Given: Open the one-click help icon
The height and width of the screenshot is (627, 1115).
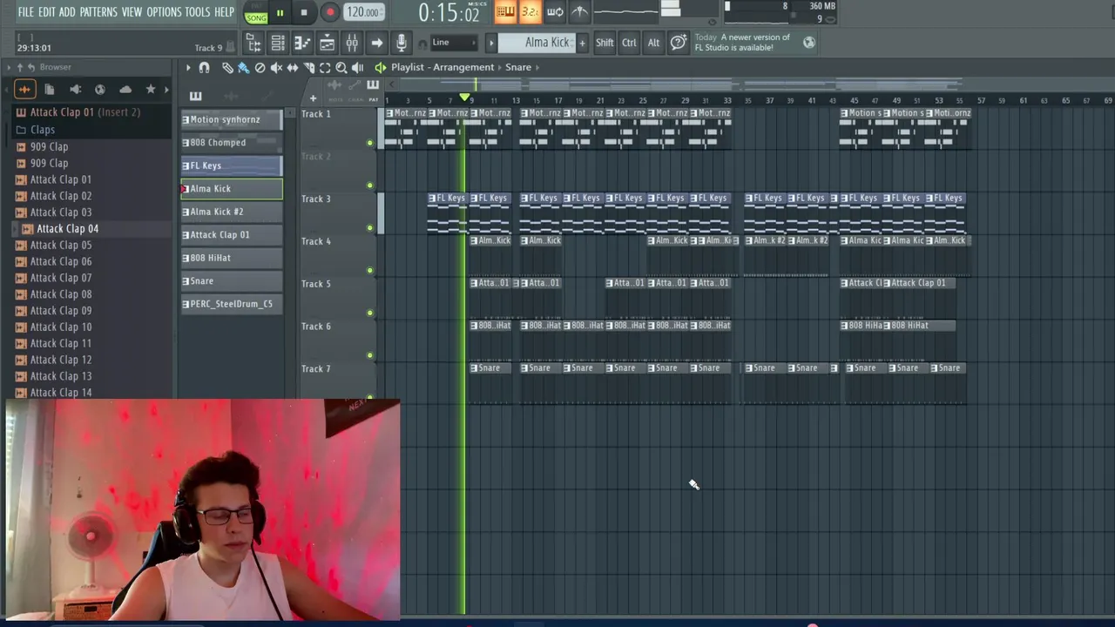Looking at the screenshot, I should (679, 43).
